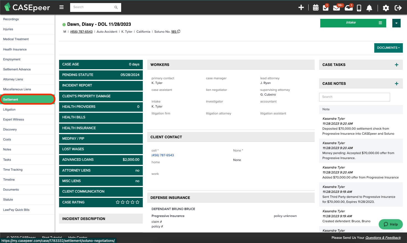Click the Case Notes search field
407x243 pixels.
click(354, 97)
